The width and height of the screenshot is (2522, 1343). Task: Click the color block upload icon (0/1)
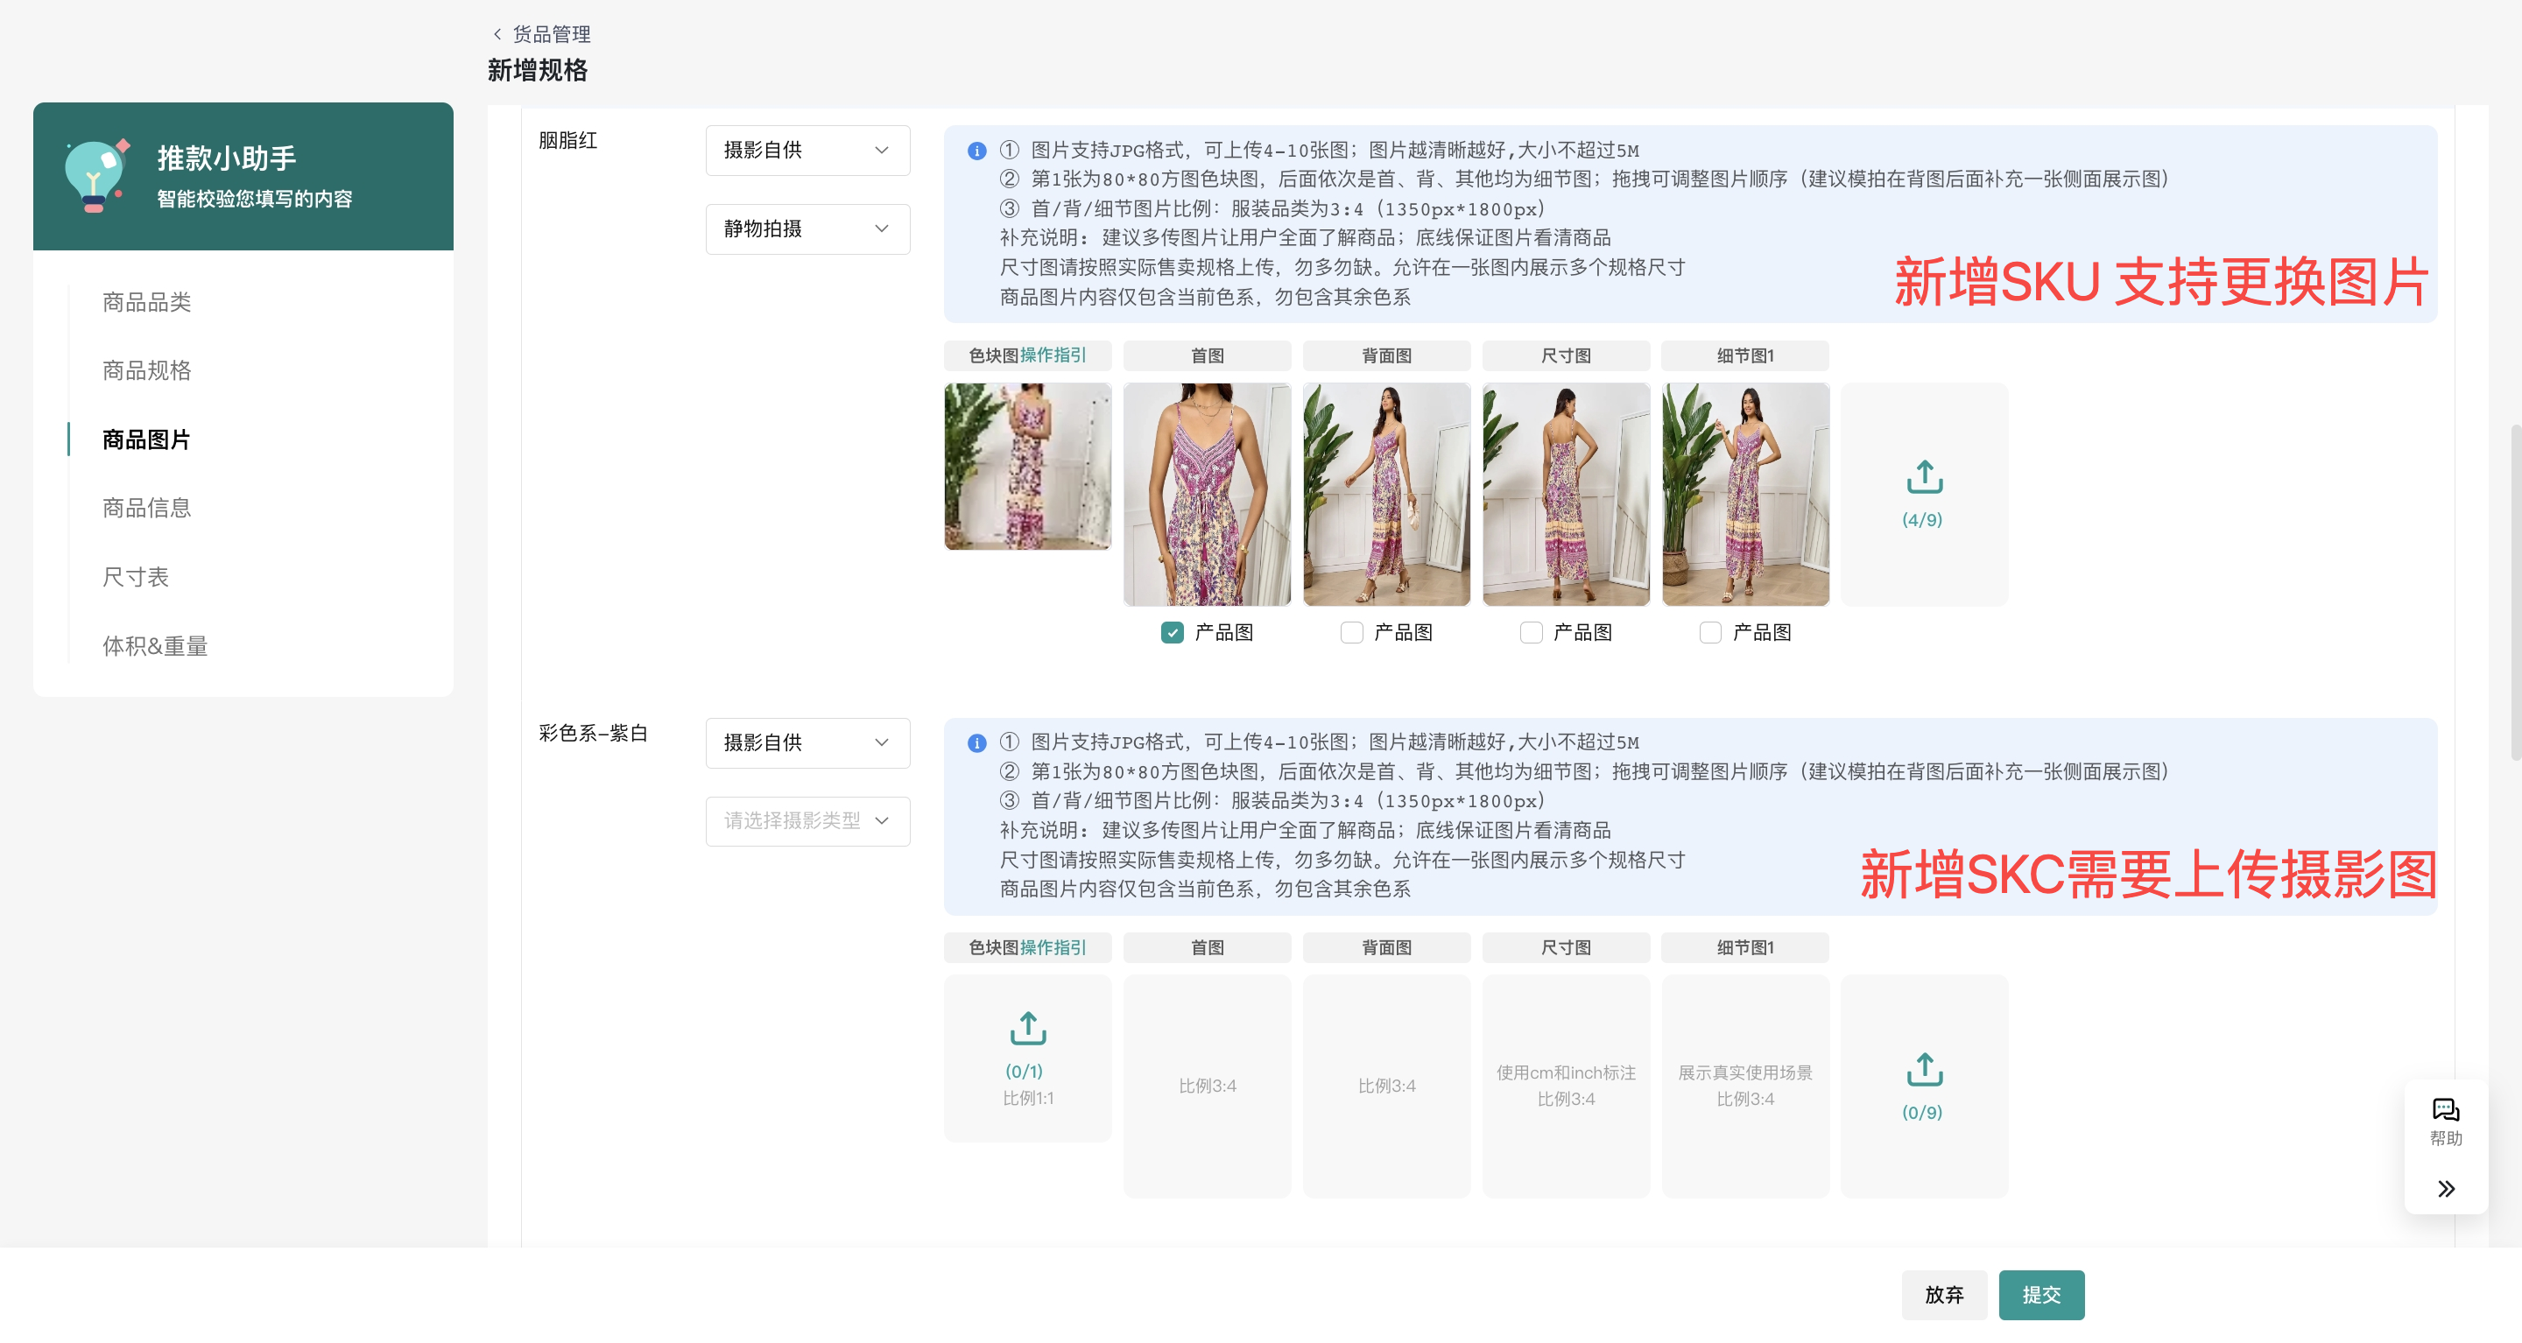pos(1028,1029)
